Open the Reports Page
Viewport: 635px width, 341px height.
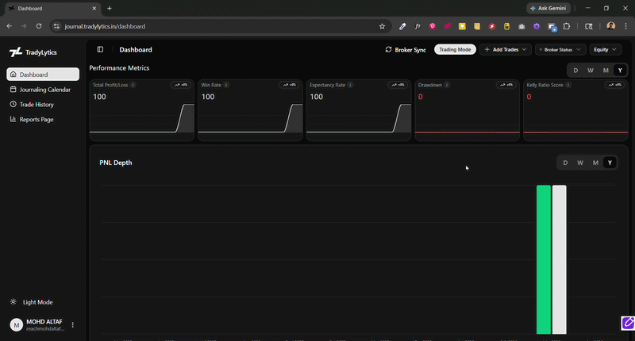click(36, 120)
